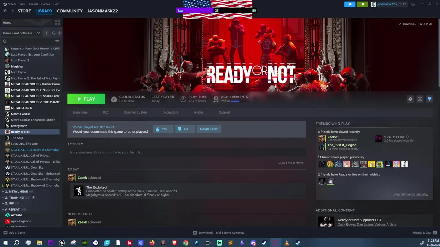
Task: Expand the 3. RIP collection
Action: pyautogui.click(x=3, y=203)
